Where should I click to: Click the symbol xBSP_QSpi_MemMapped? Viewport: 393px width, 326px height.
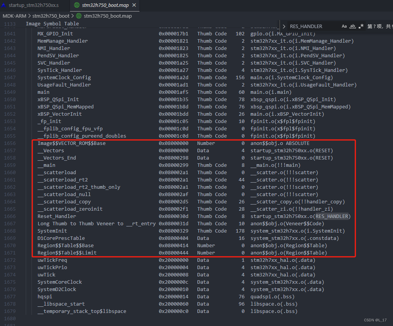[66, 106]
